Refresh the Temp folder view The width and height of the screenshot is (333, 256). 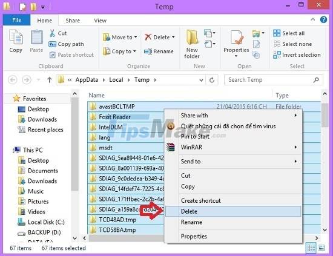coord(212,80)
